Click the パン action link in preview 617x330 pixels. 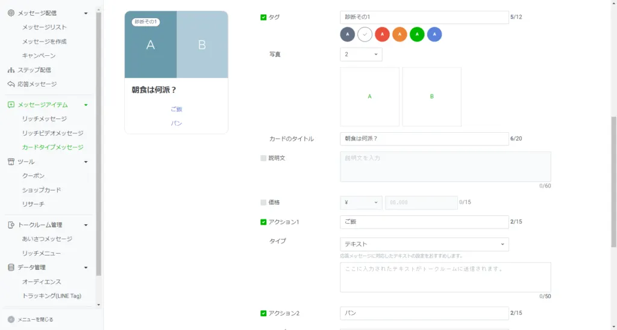click(x=176, y=123)
